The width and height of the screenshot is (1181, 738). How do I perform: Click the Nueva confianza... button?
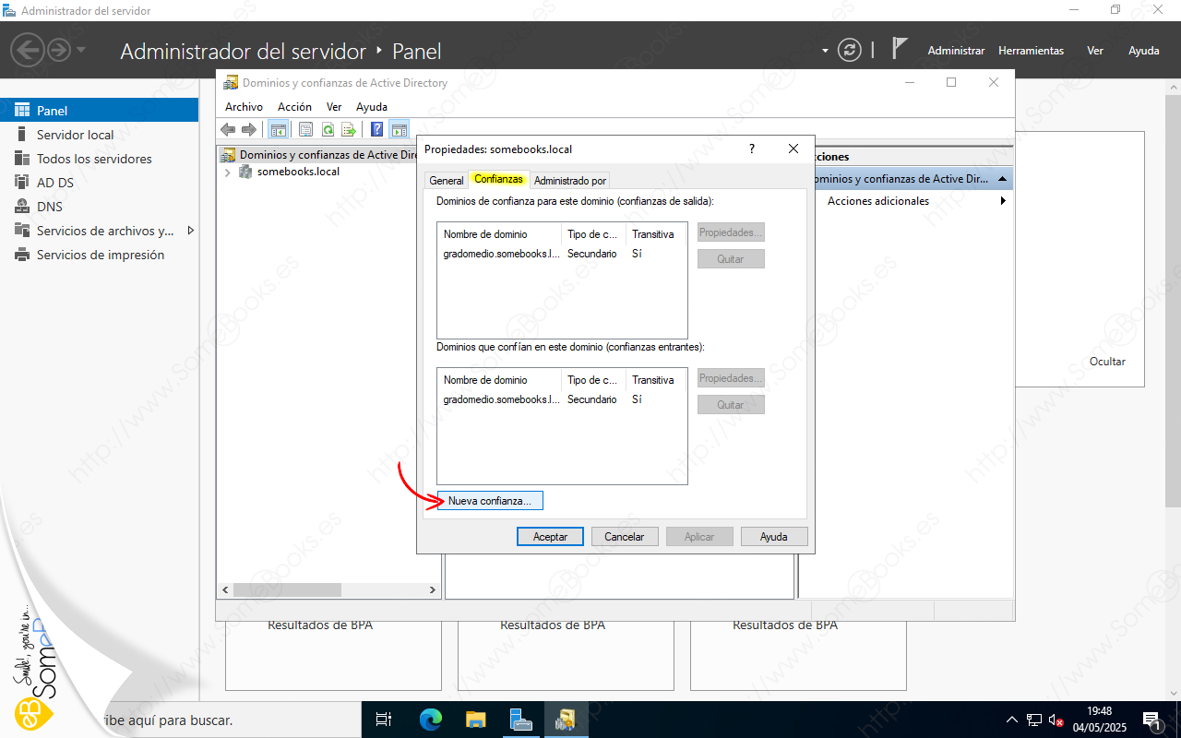[490, 501]
